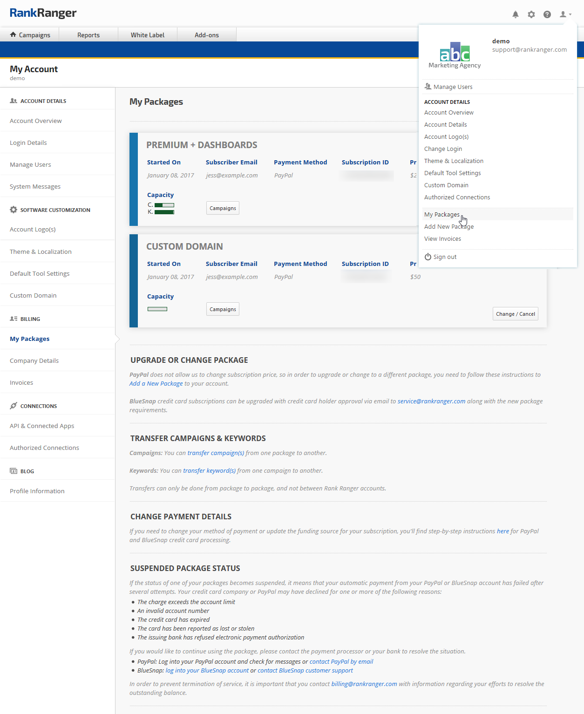Select Add New Package in user menu
The height and width of the screenshot is (714, 584).
(449, 227)
